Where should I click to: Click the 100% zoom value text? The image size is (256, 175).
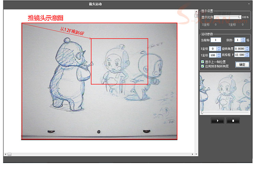click(x=245, y=17)
